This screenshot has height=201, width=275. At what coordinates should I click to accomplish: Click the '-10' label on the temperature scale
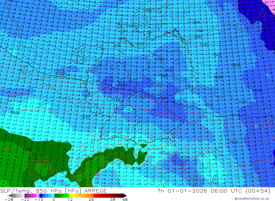(39, 199)
